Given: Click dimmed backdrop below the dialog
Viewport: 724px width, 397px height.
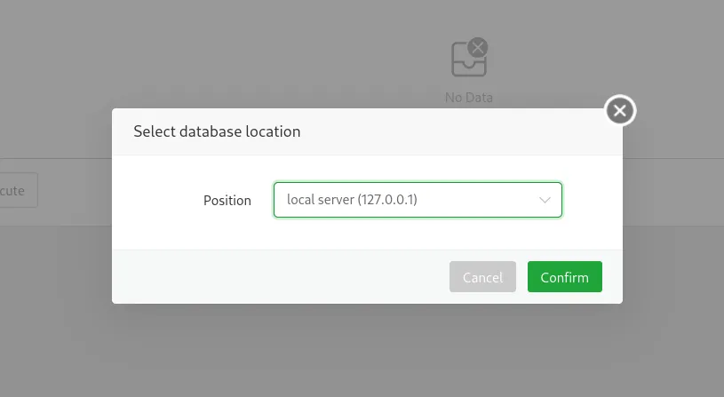Looking at the screenshot, I should click(364, 351).
